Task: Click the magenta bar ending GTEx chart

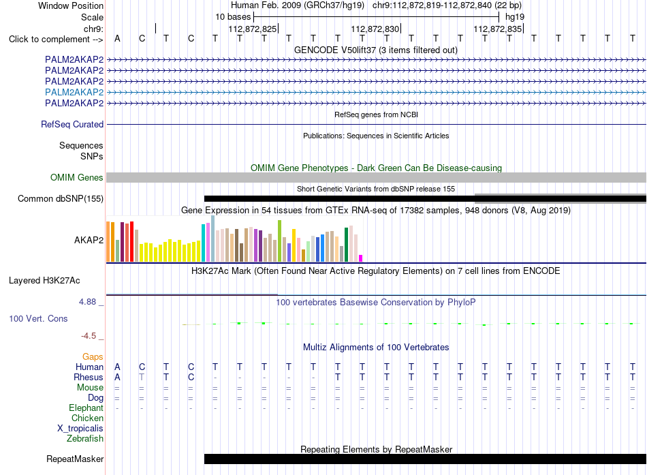Action: [360, 258]
